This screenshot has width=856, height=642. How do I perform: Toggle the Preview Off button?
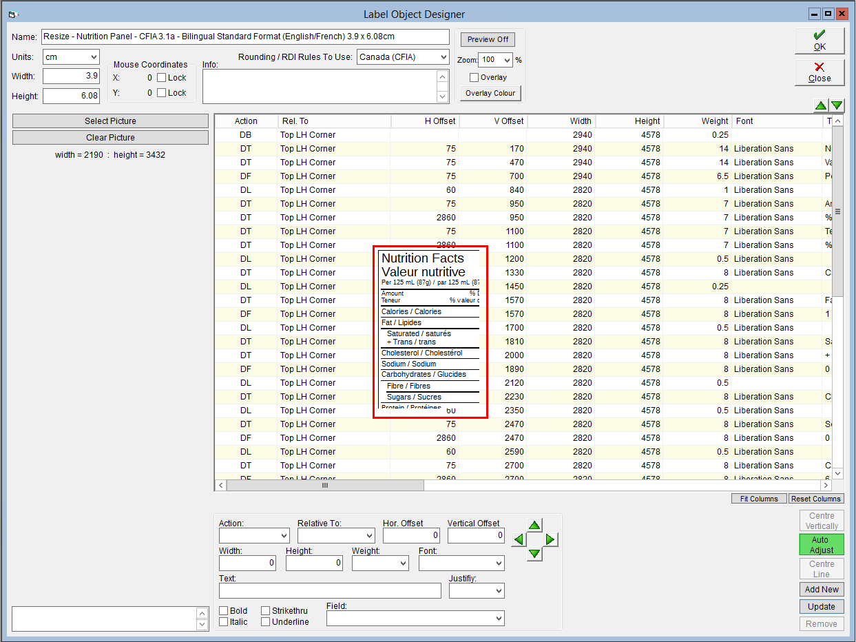(488, 39)
